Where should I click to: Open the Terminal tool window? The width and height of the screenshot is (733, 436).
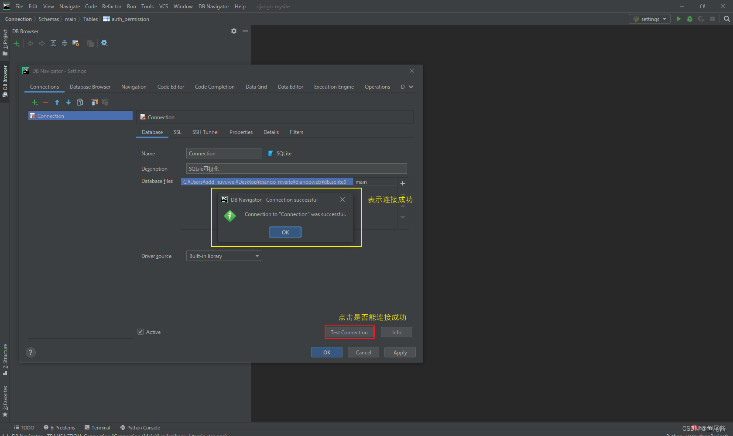97,428
